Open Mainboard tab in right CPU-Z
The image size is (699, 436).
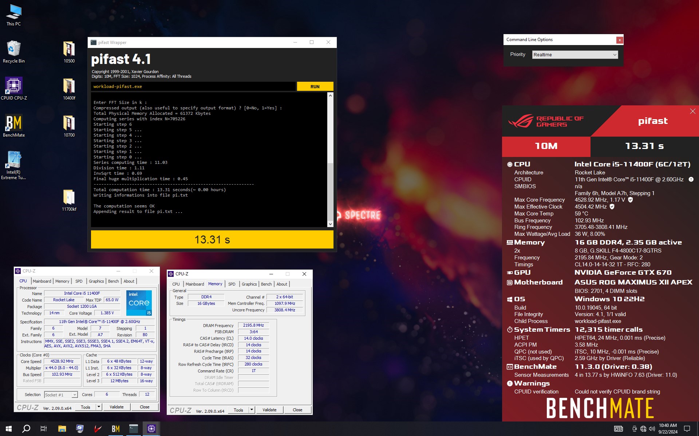(195, 284)
